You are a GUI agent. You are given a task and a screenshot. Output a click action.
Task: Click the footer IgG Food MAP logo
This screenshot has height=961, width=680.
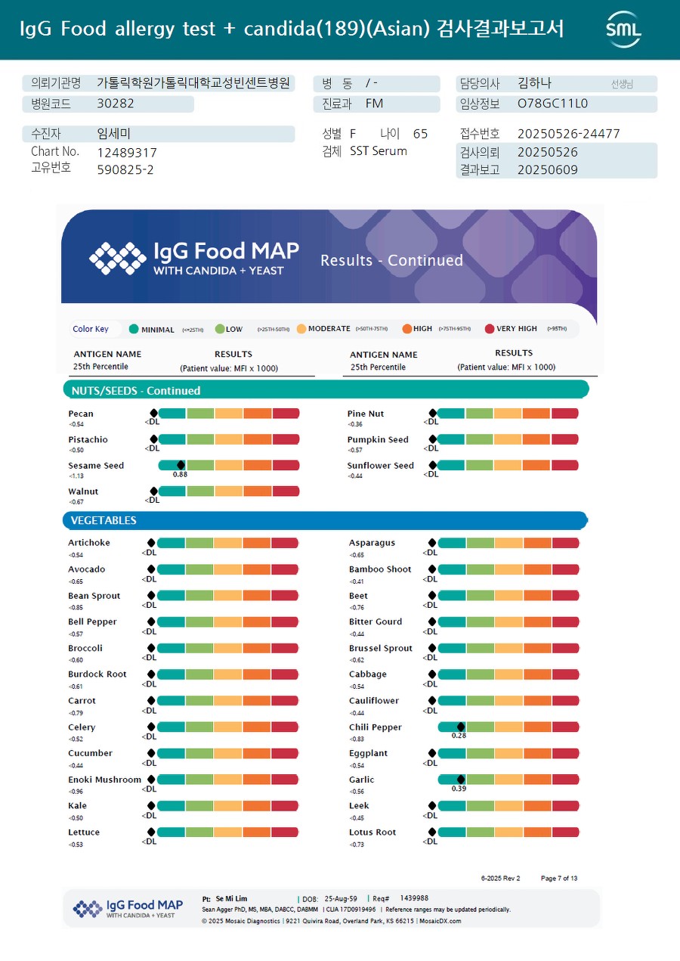pos(128,908)
